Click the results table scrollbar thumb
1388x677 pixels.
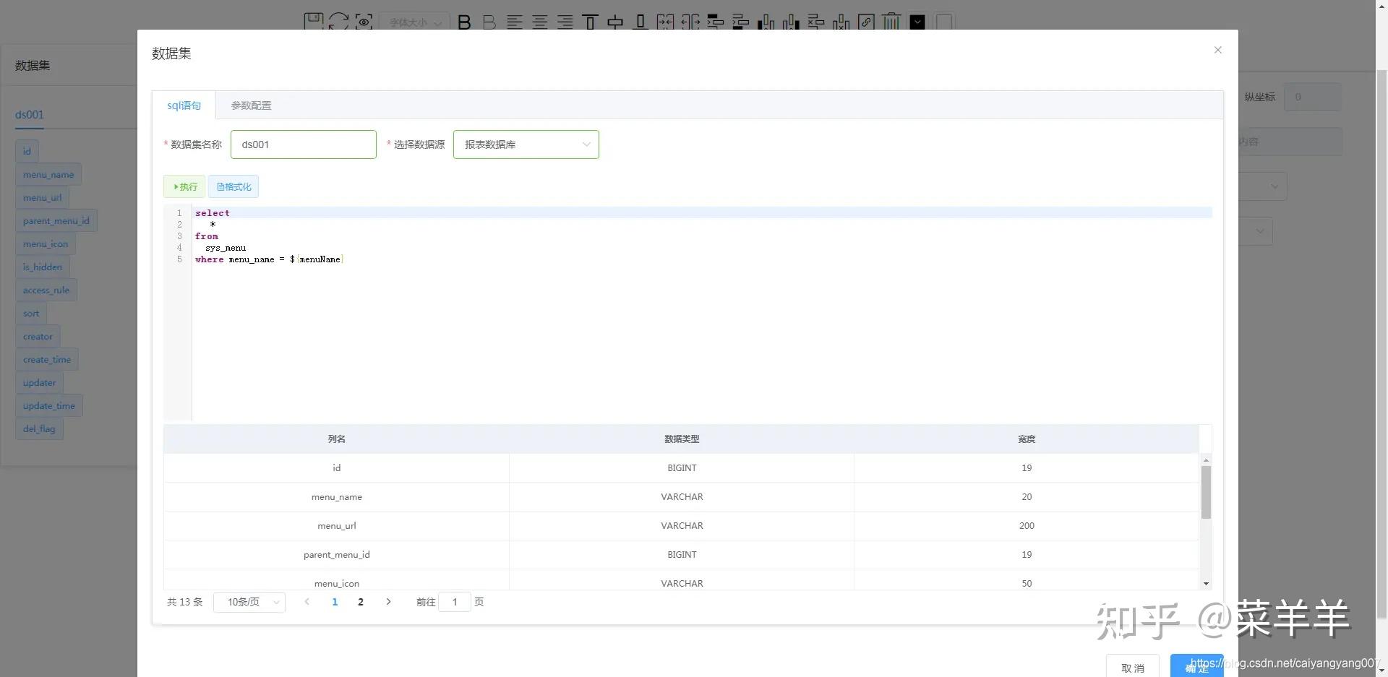1206,492
